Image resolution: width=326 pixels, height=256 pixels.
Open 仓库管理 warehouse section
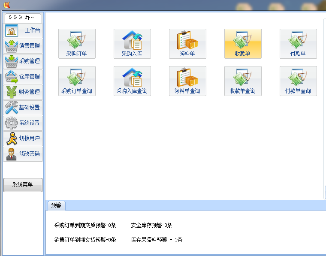pyautogui.click(x=23, y=77)
